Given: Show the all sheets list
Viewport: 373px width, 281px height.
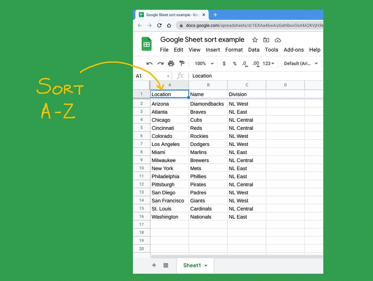Looking at the screenshot, I should pos(166,265).
